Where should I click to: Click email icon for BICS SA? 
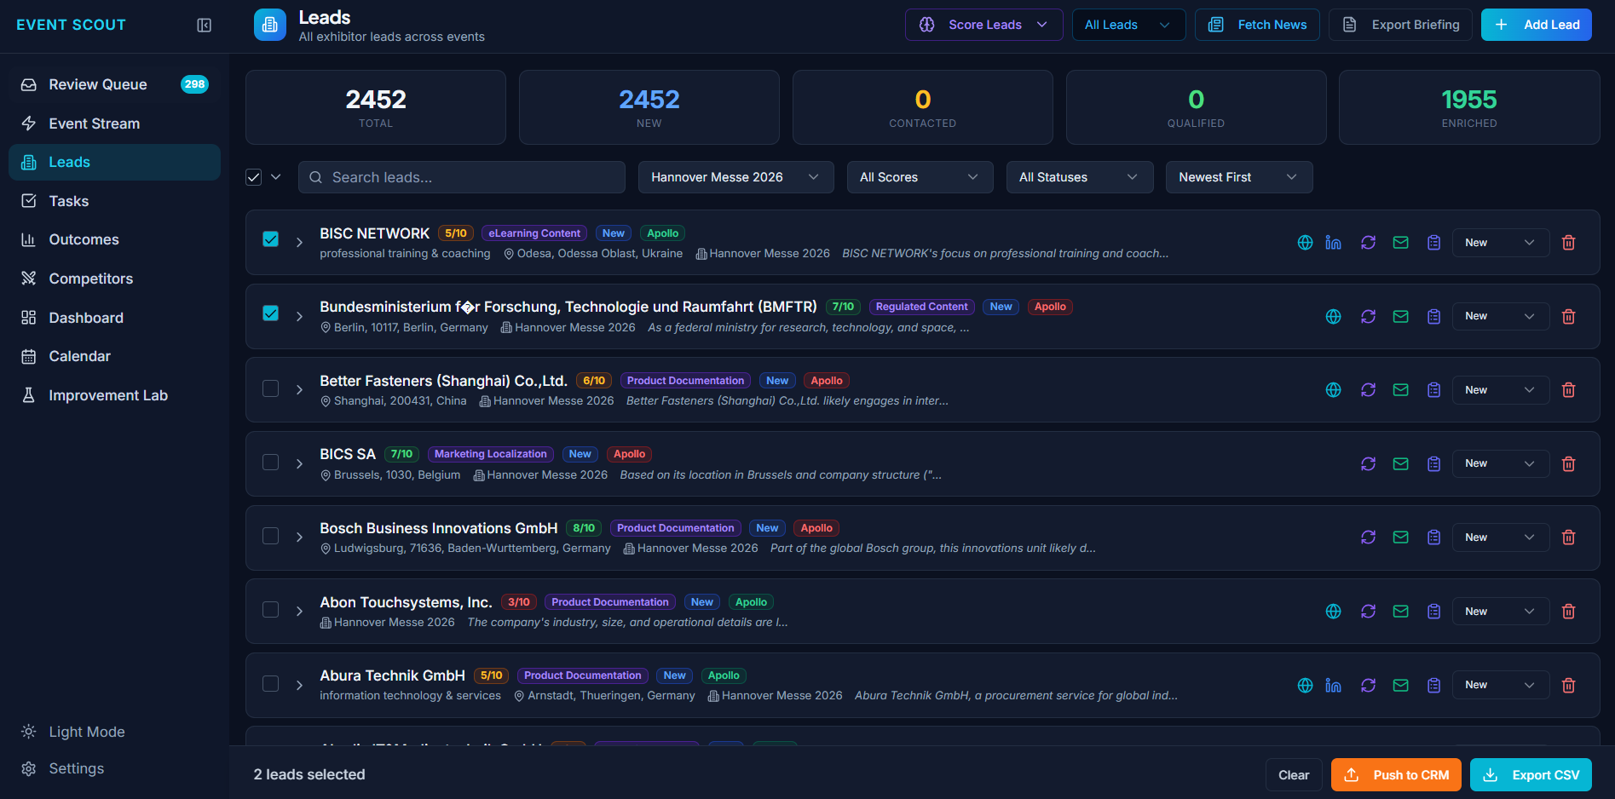pos(1400,464)
